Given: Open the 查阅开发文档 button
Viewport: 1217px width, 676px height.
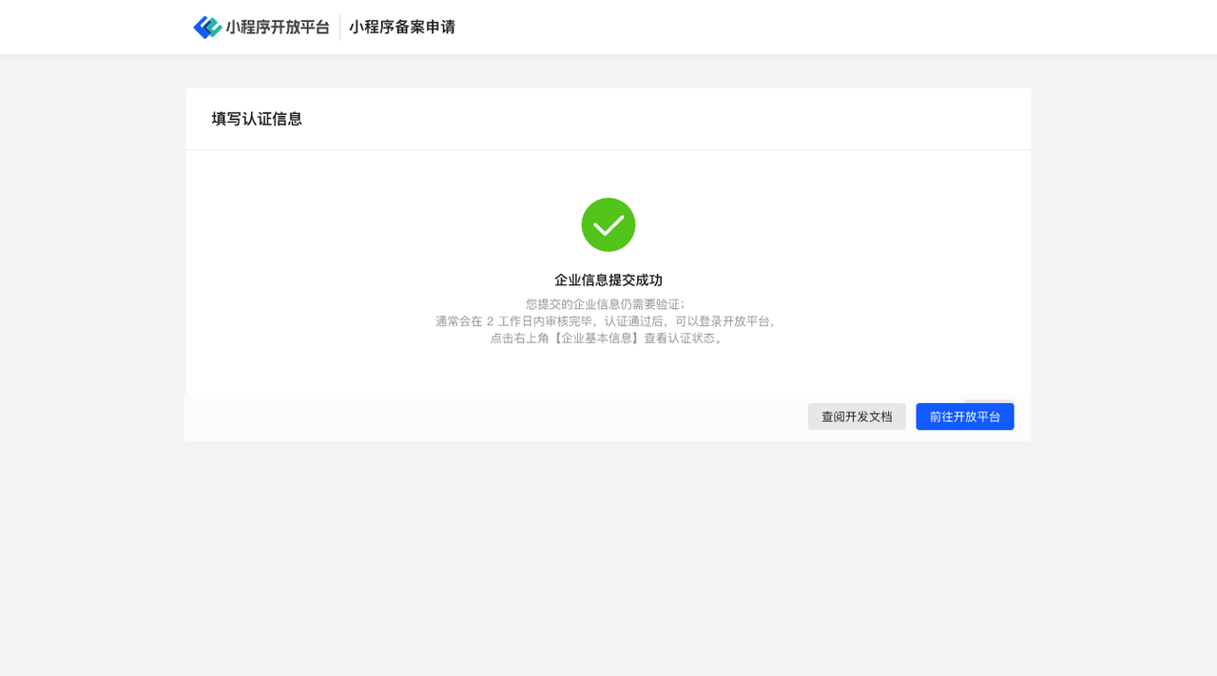Looking at the screenshot, I should click(857, 416).
